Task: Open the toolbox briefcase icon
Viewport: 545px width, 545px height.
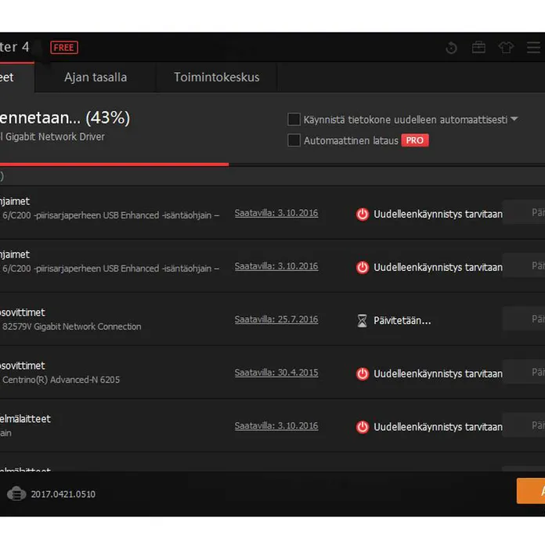Action: [x=478, y=48]
